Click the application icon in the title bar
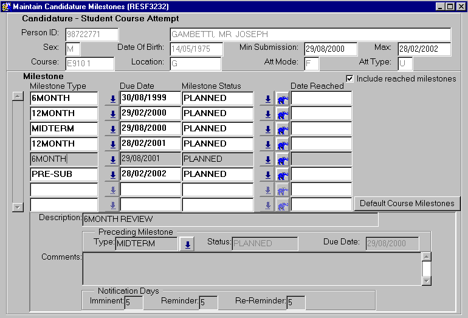The height and width of the screenshot is (318, 468). coord(7,6)
